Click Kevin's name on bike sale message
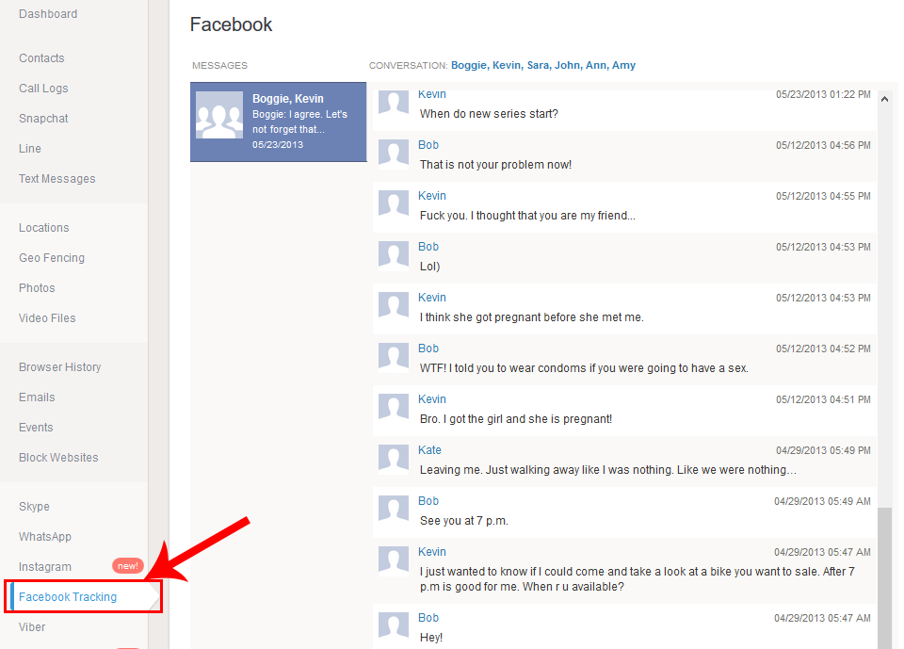Screen dimensions: 904x649 (x=432, y=551)
